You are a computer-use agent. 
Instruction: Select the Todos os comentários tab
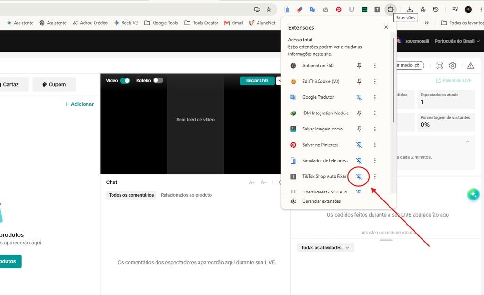[131, 195]
